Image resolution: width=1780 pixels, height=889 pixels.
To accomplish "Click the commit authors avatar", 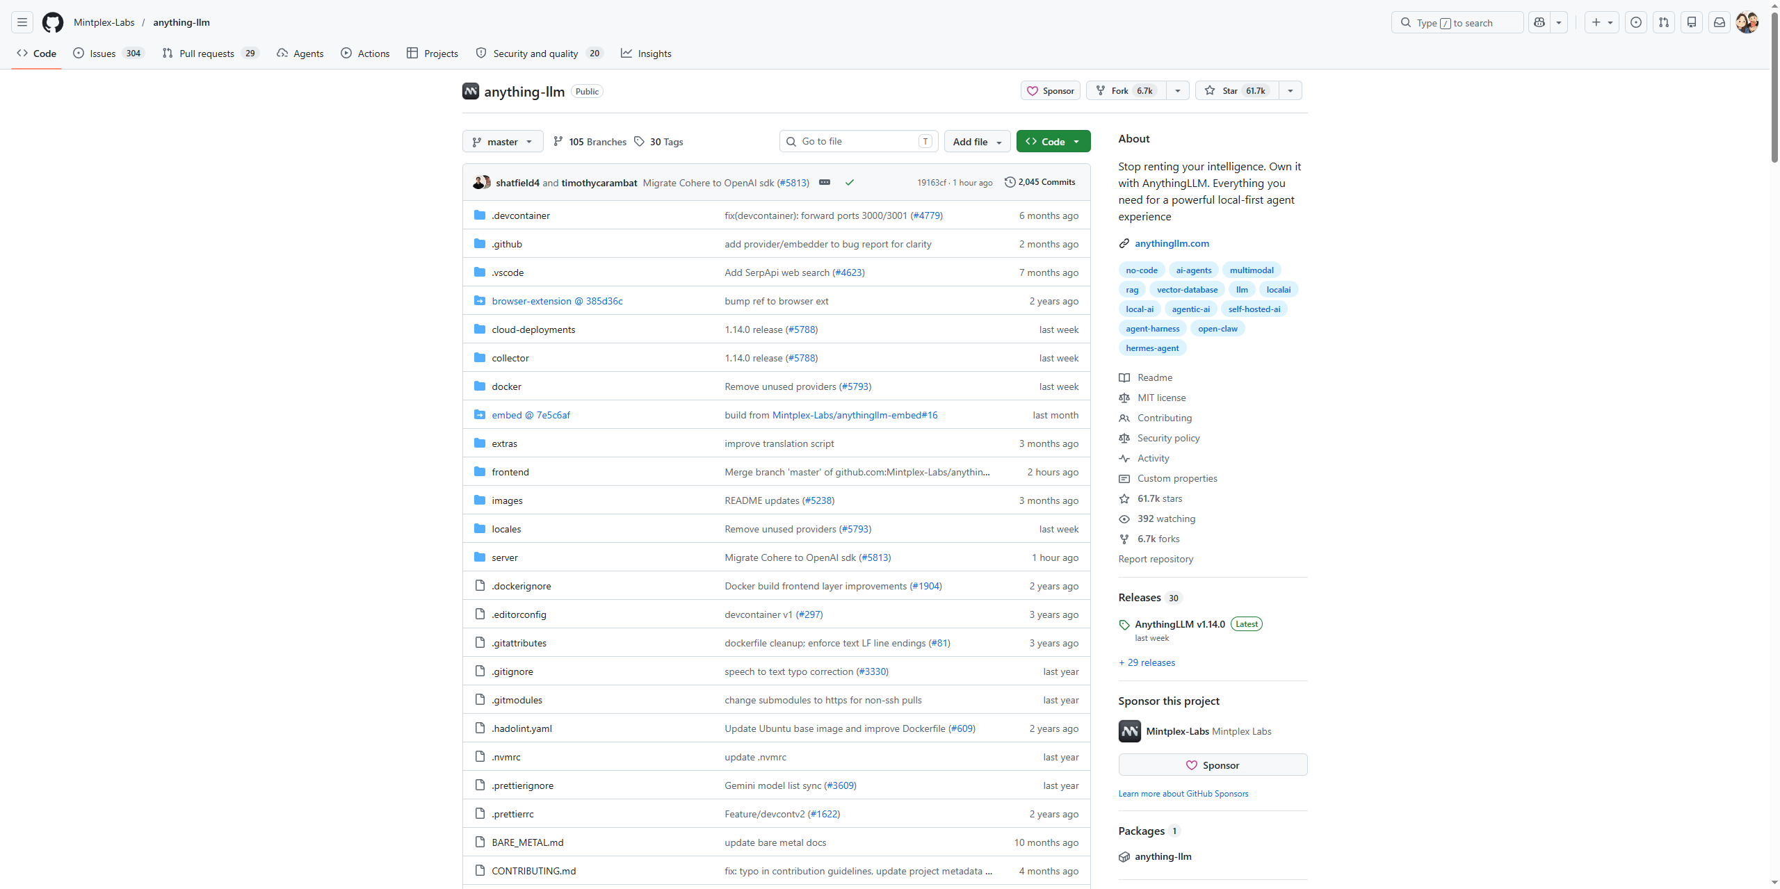I will pyautogui.click(x=482, y=182).
